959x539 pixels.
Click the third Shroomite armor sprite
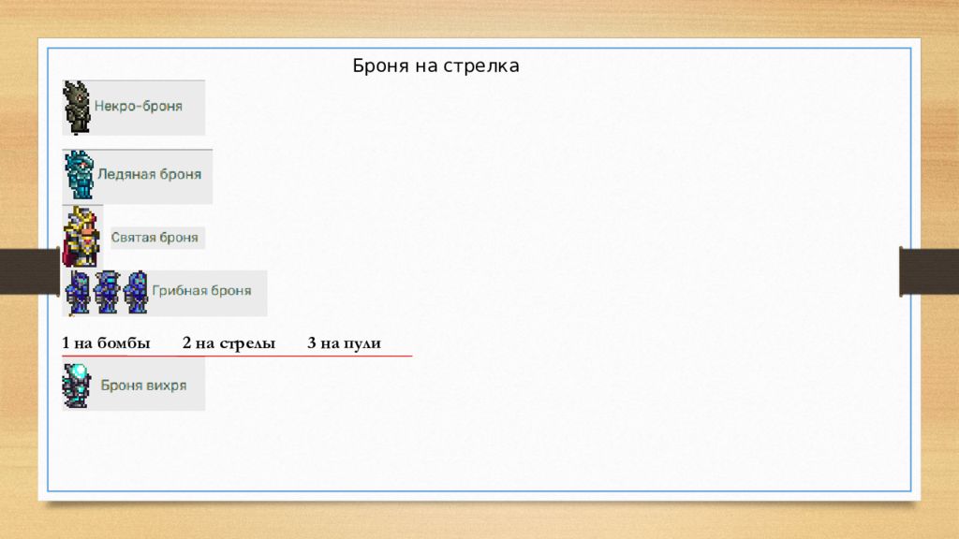click(136, 293)
